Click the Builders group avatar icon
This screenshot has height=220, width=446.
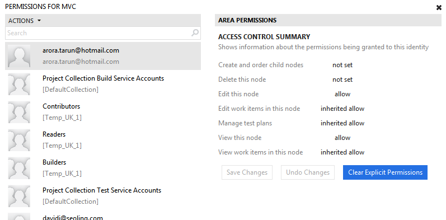click(x=19, y=167)
